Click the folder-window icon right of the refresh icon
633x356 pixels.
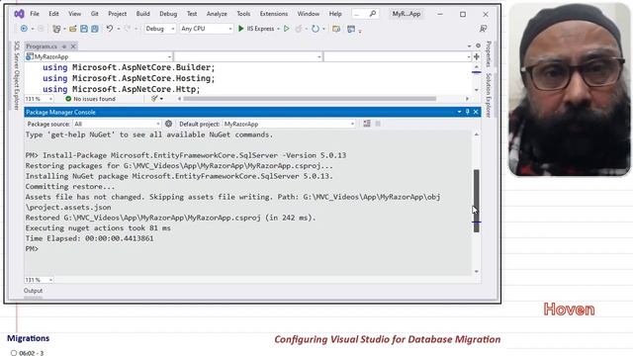tap(336, 29)
